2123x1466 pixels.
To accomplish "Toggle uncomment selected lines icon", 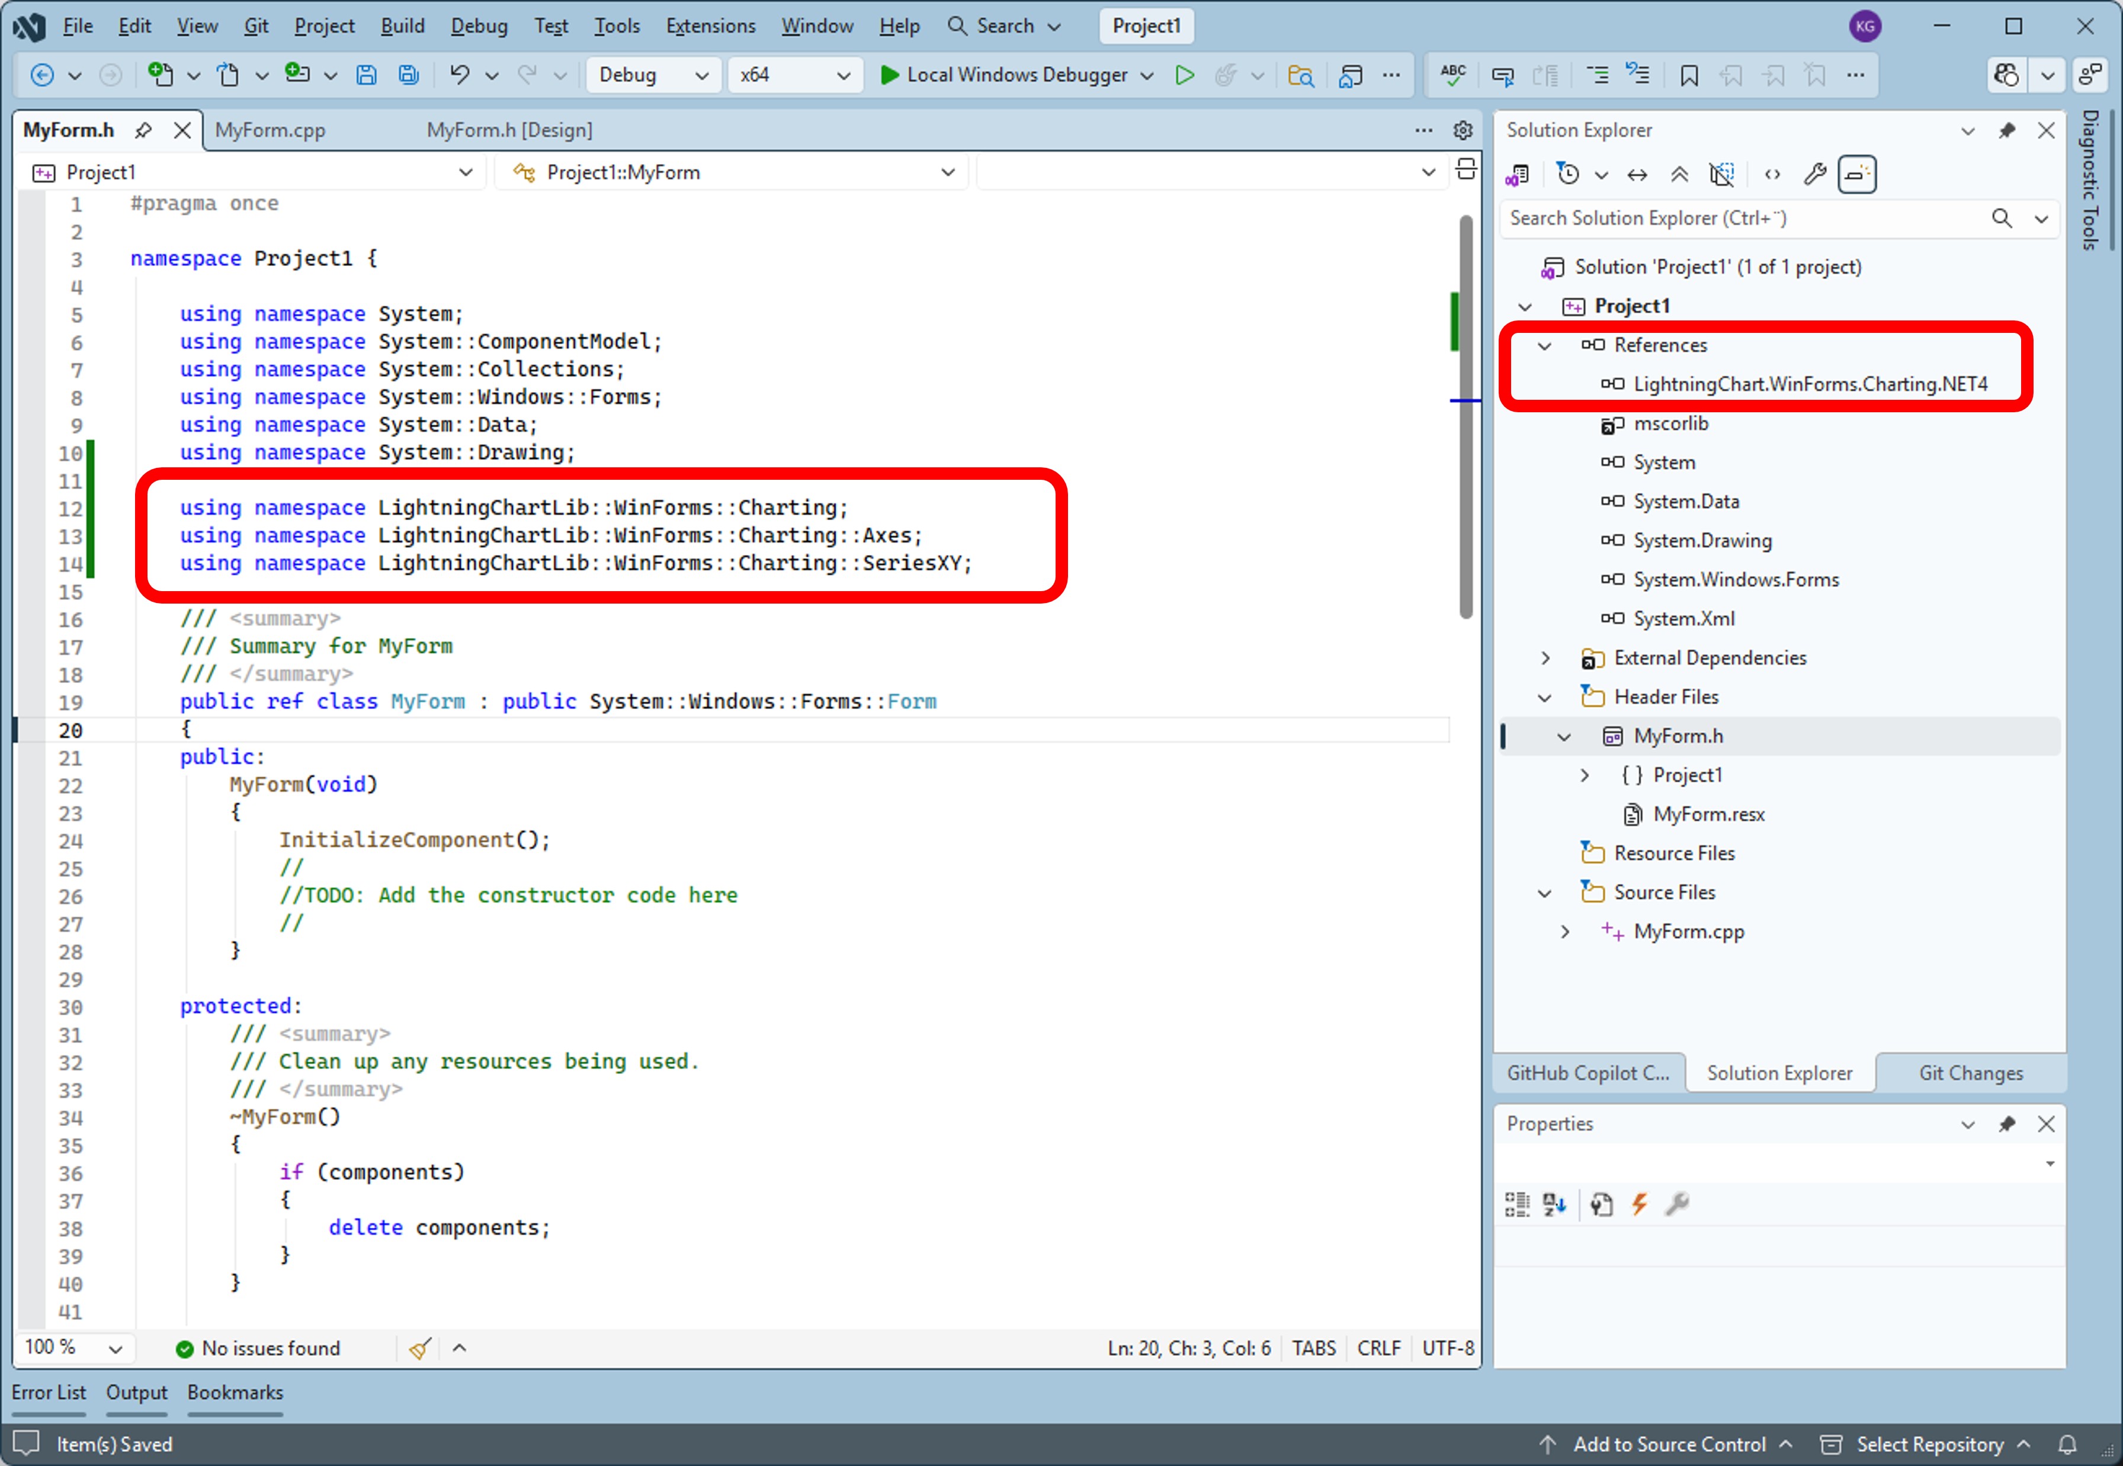I will tap(1638, 75).
